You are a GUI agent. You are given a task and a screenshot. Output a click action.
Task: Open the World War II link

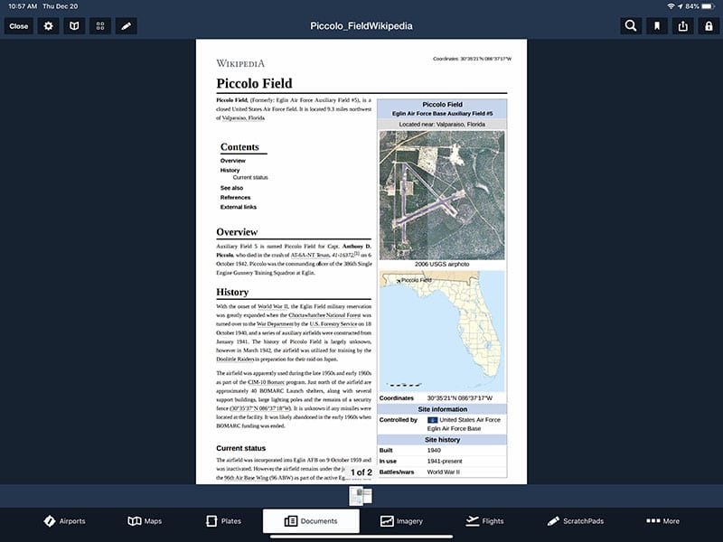273,306
